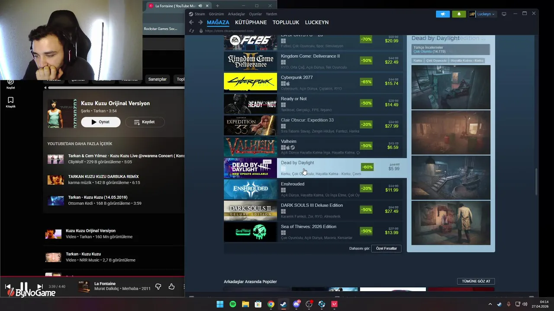Switch to the KÜTÜPHANE tab
This screenshot has width=554, height=311.
tap(251, 22)
